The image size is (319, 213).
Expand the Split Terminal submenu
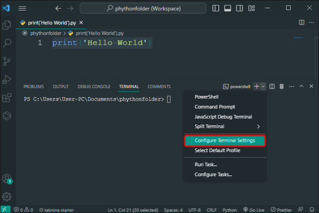[225, 127]
